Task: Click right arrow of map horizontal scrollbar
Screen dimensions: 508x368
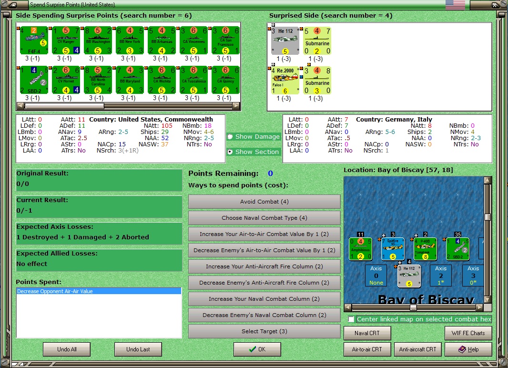Action: 480,307
